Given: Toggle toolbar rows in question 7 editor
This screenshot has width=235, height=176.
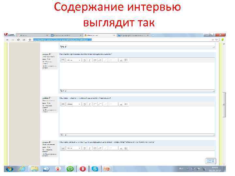Looking at the screenshot, I should click(x=63, y=104).
